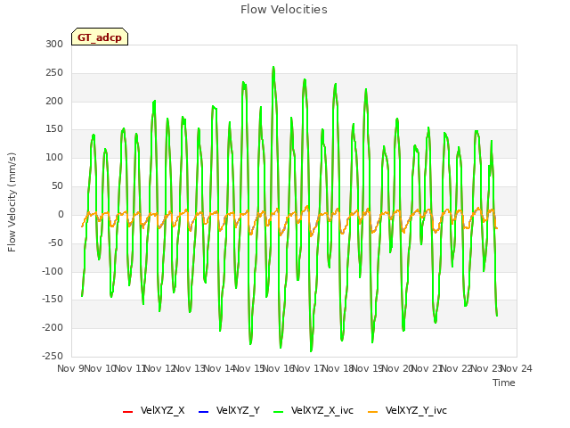The height and width of the screenshot is (428, 570).
Task: Toggle the VelXYZ_X_ivc legend entry
Action: click(x=313, y=410)
